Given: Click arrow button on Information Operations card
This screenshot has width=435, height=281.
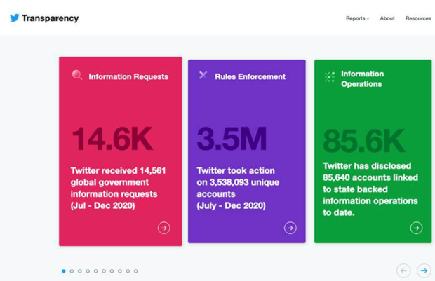Looking at the screenshot, I should coord(416,228).
